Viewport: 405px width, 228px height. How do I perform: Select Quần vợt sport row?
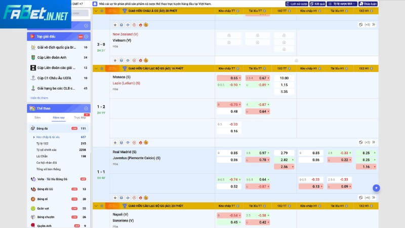tap(59, 208)
